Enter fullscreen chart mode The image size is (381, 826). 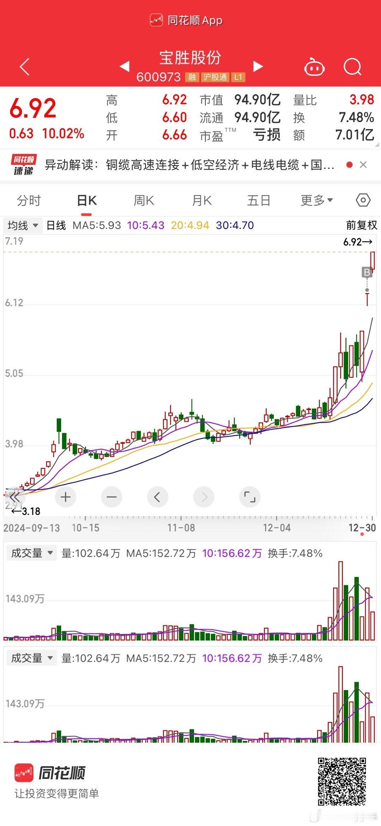click(x=250, y=497)
